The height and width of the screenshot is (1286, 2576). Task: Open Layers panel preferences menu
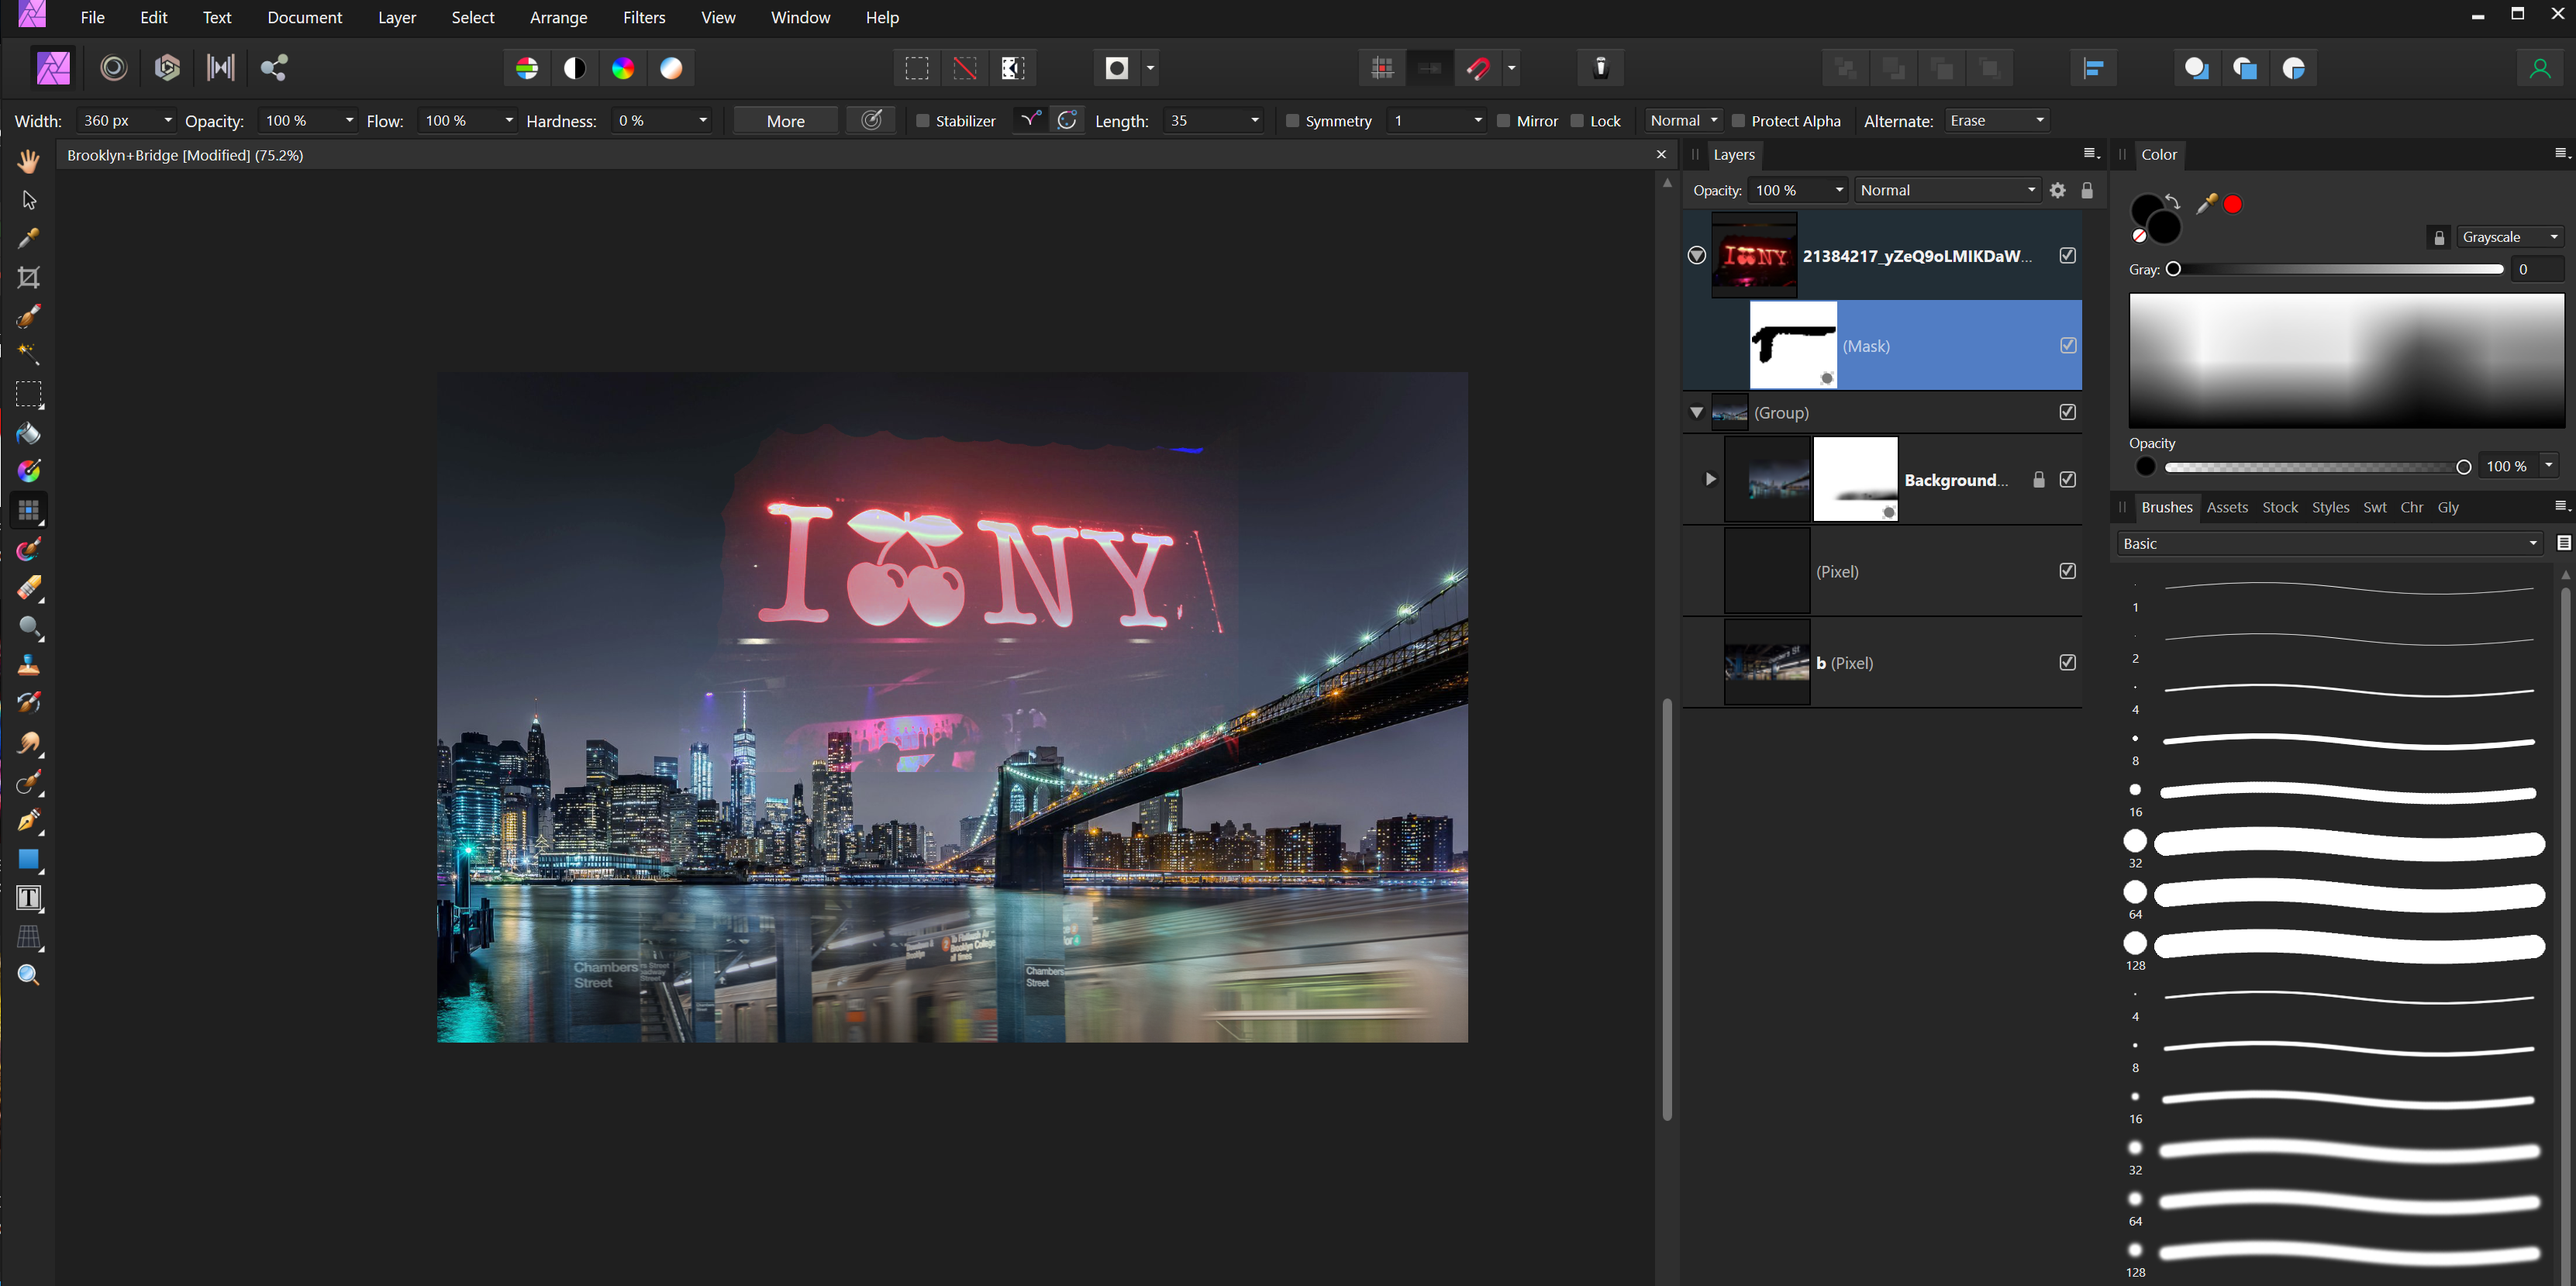pos(2090,153)
